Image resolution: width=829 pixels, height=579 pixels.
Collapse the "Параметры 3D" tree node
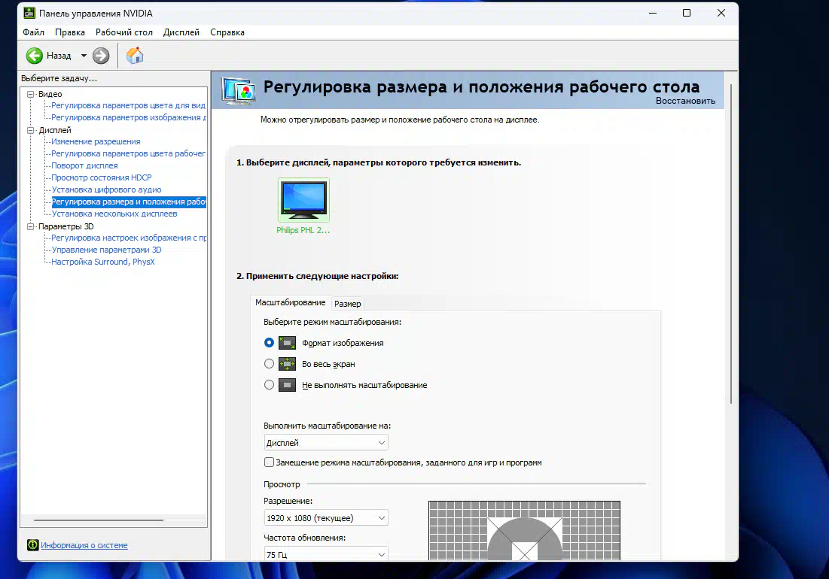pyautogui.click(x=31, y=226)
